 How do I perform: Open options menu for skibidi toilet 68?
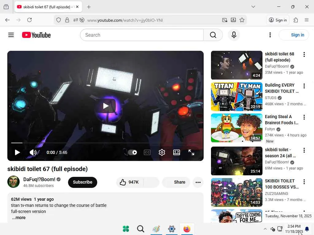click(304, 54)
